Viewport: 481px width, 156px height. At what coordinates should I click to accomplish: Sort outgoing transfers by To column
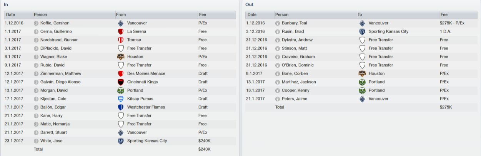pos(398,15)
